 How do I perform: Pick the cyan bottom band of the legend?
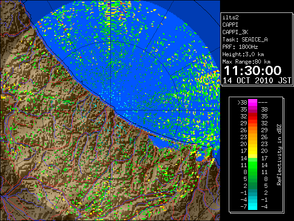tap(253, 207)
